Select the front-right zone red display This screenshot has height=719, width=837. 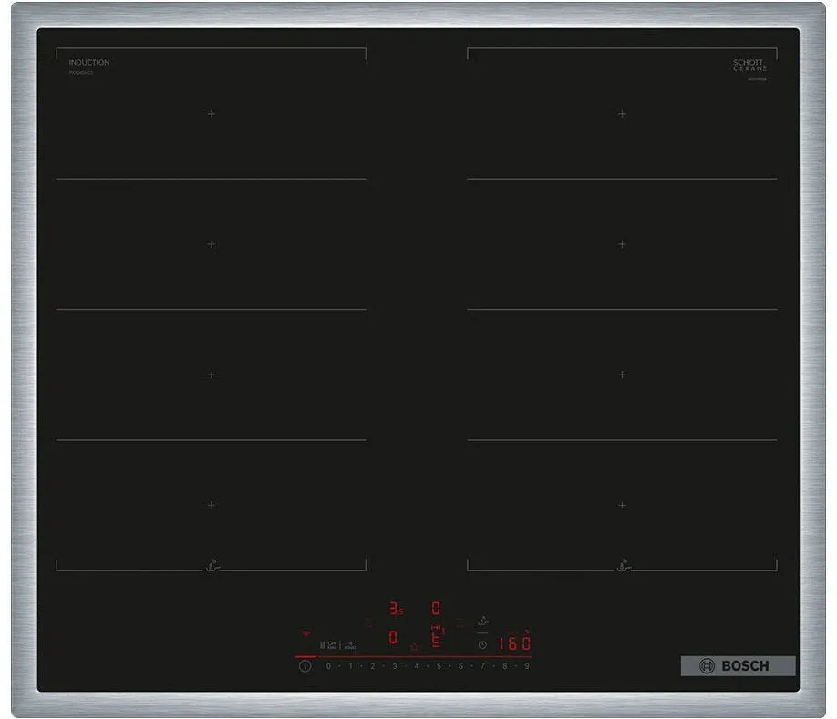pyautogui.click(x=437, y=636)
